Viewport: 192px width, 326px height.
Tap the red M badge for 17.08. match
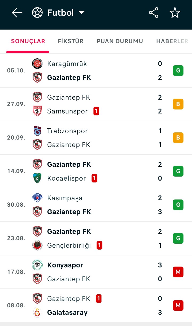click(178, 272)
